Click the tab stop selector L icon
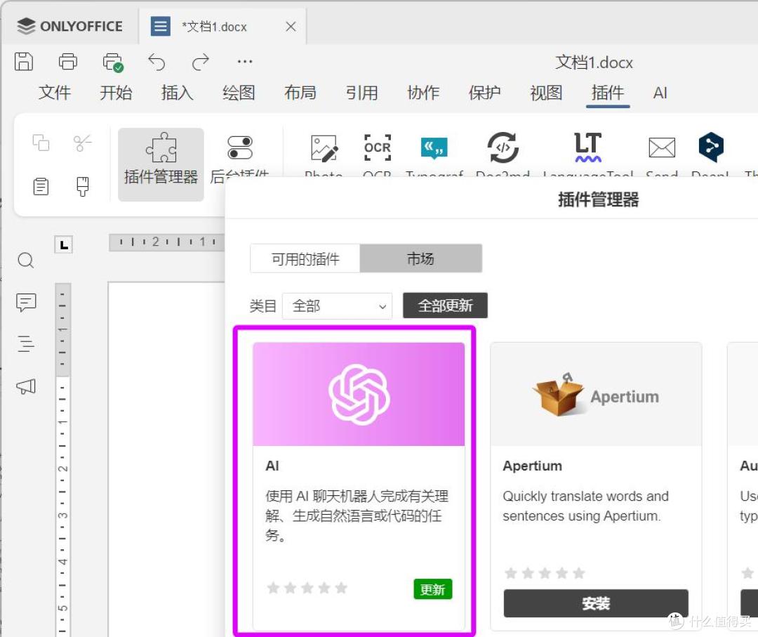Screen dimensions: 758x637 [63, 244]
